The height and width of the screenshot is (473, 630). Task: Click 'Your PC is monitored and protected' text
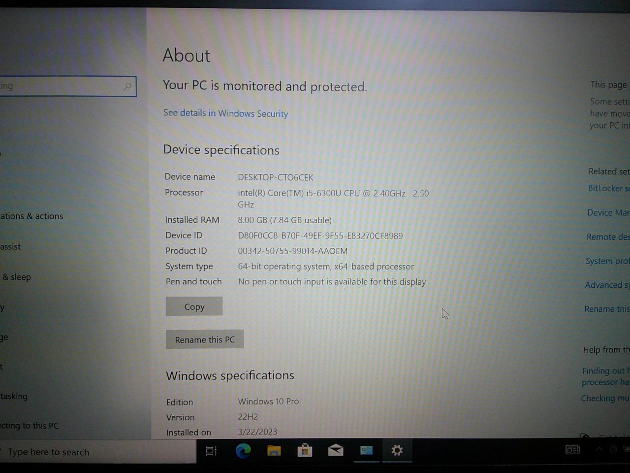[x=265, y=86]
